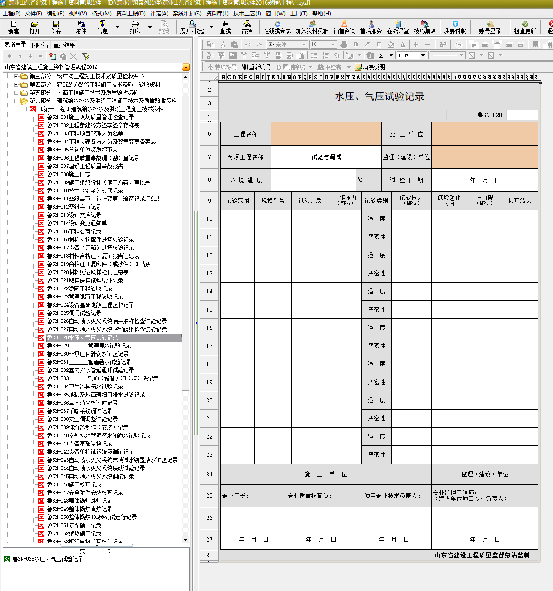The width and height of the screenshot is (553, 591).
Task: Click the 技巧集锦 tips icon
Action: pyautogui.click(x=425, y=27)
